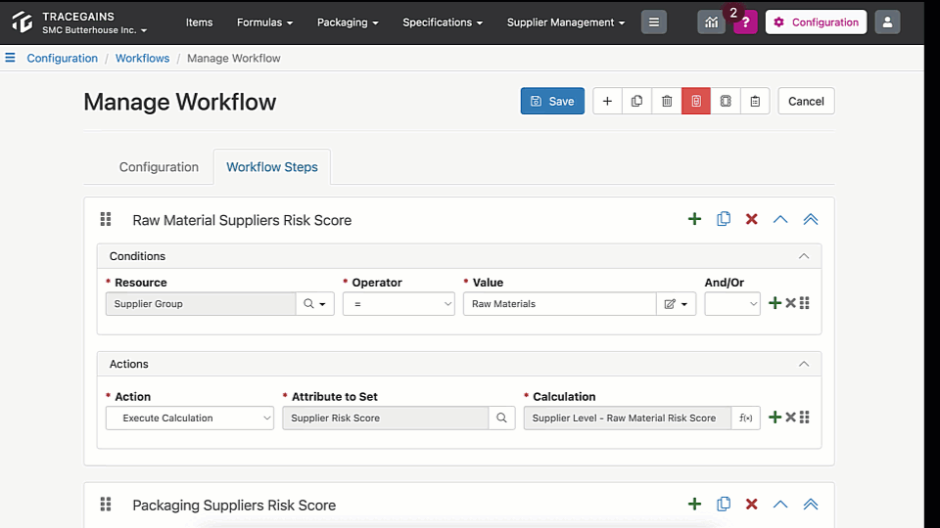Collapse Packaging Suppliers step single chevron

pos(780,505)
